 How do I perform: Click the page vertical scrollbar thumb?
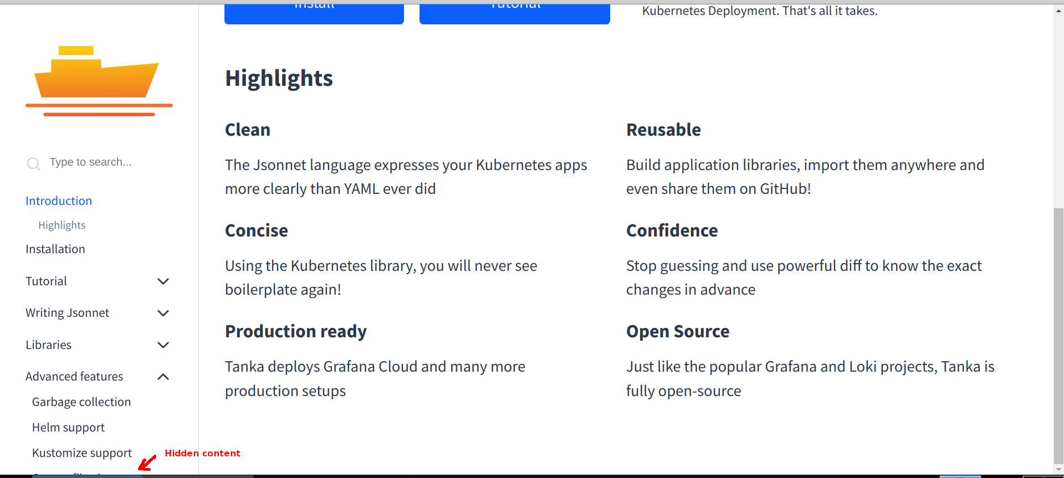point(1058,337)
